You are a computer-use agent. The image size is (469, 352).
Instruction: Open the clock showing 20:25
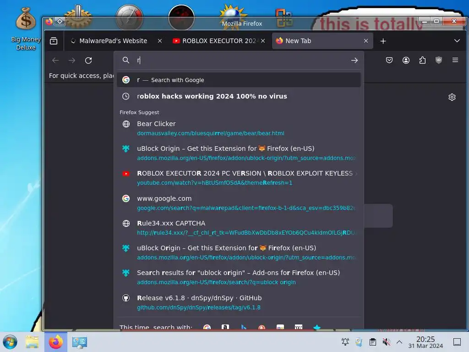[x=425, y=342]
